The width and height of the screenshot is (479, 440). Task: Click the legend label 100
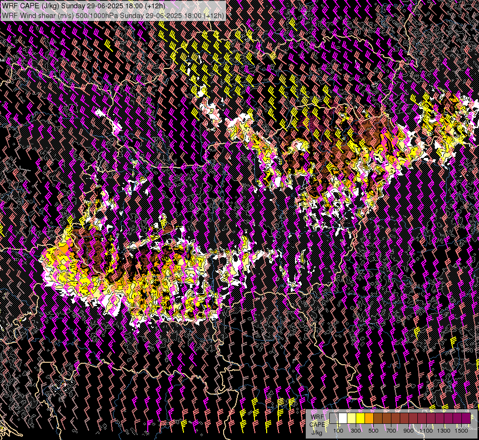pos(338,431)
